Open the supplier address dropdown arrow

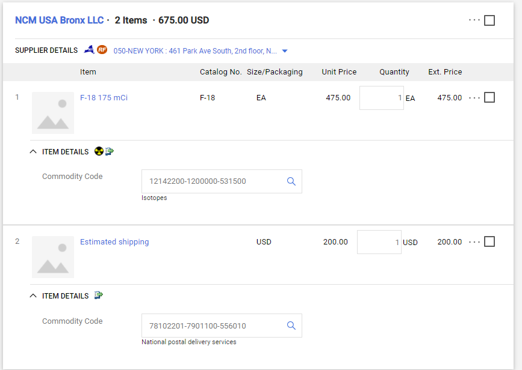(285, 51)
